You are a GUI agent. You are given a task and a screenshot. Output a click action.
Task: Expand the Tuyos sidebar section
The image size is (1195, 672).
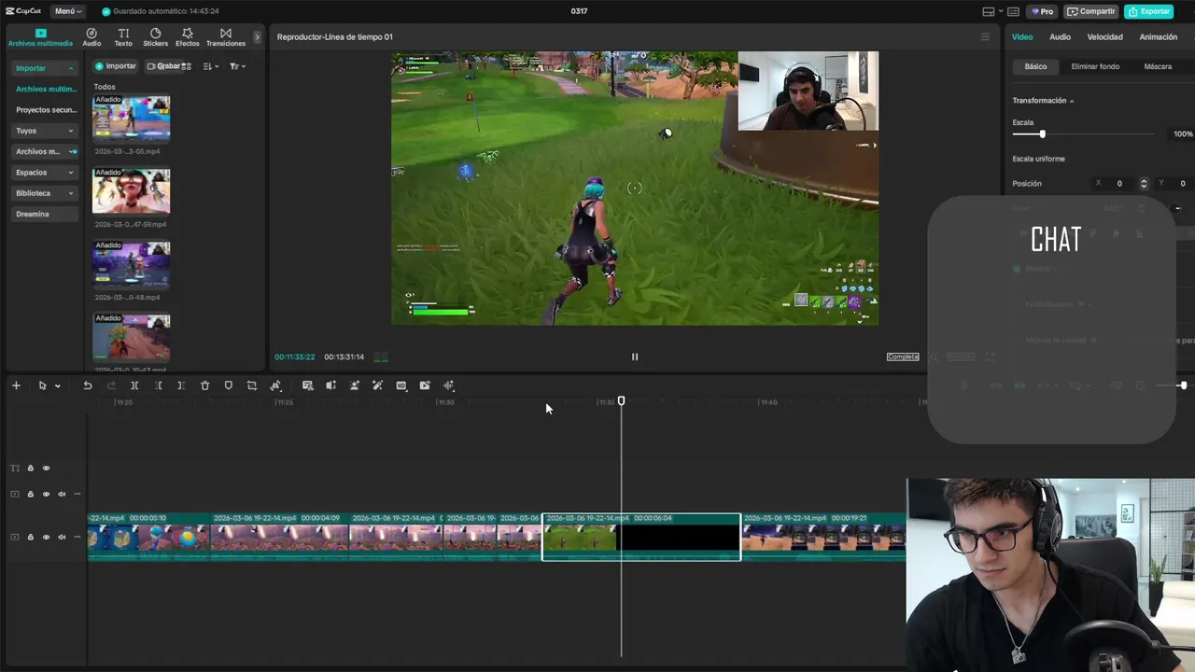click(x=71, y=131)
